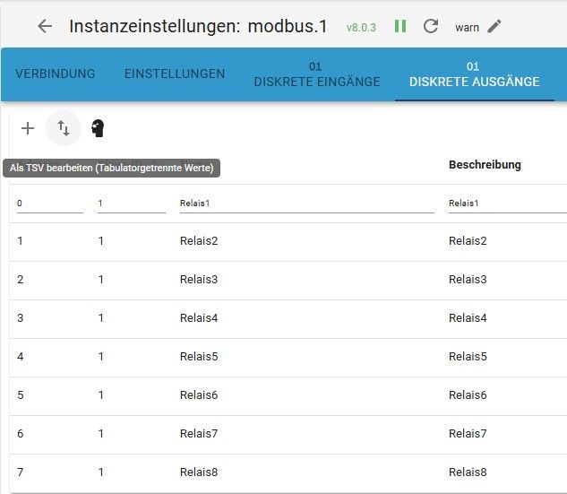Switch to the Verbindung tab

(55, 74)
